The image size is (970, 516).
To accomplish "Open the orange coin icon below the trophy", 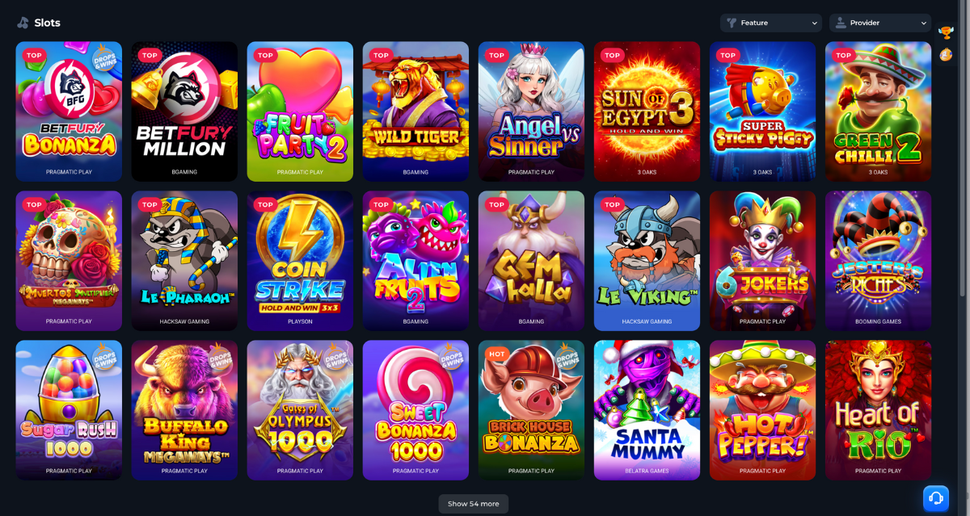I will point(946,55).
